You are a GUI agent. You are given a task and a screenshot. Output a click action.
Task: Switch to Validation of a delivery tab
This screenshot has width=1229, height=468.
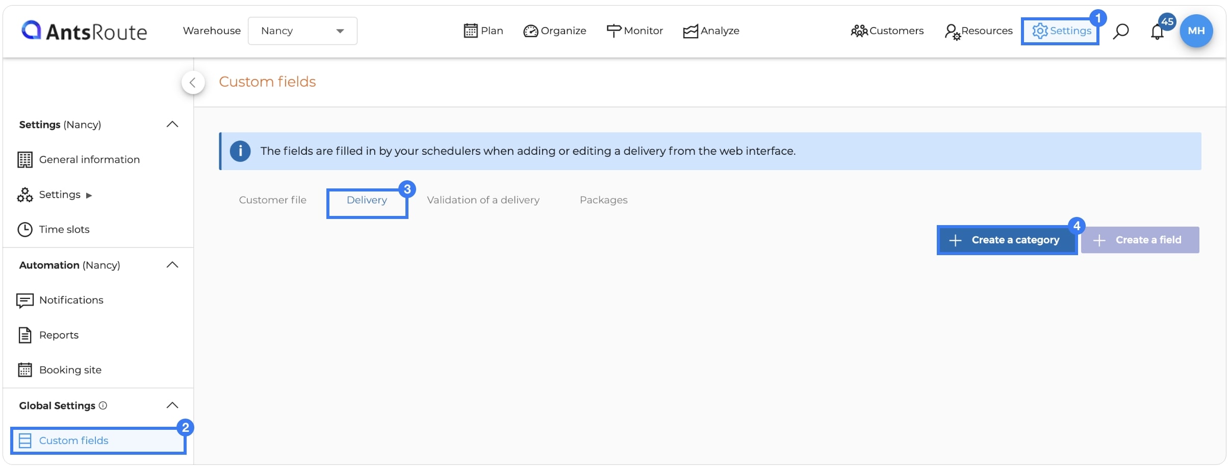coord(483,200)
